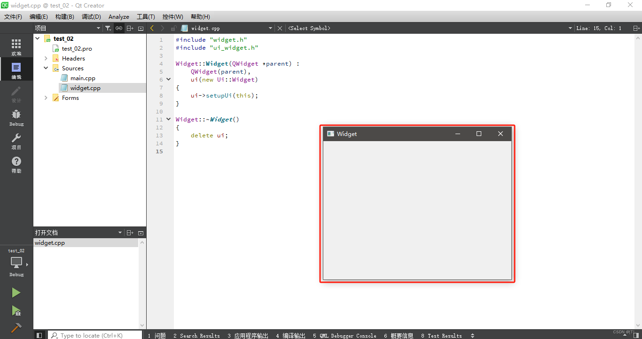Click the Widget window title bar icon

tap(330, 134)
